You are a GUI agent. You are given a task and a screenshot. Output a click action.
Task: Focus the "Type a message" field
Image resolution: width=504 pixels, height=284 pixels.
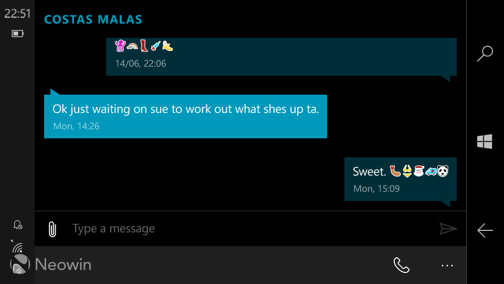[x=251, y=229]
